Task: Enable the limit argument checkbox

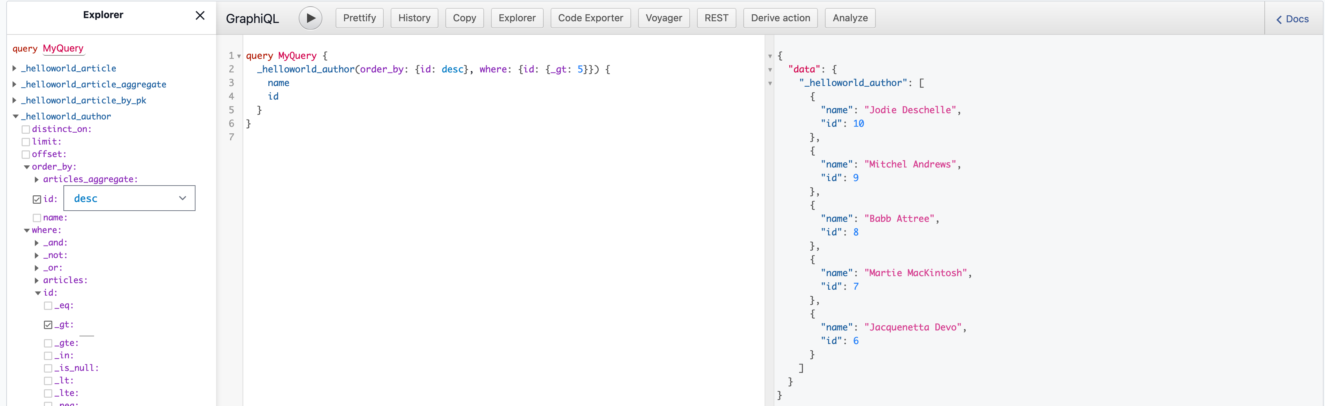Action: pos(26,142)
